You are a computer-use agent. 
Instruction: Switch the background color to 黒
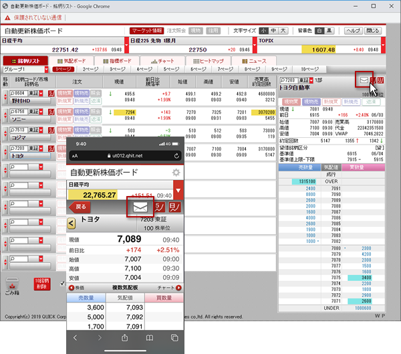point(329,31)
